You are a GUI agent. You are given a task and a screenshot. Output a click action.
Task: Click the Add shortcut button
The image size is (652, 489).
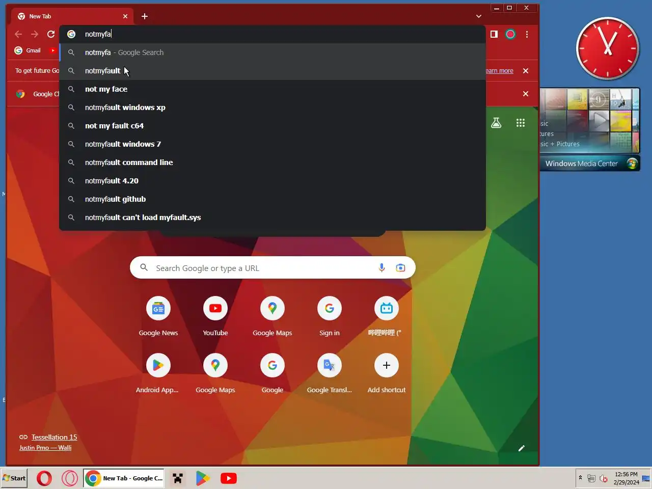pos(387,373)
